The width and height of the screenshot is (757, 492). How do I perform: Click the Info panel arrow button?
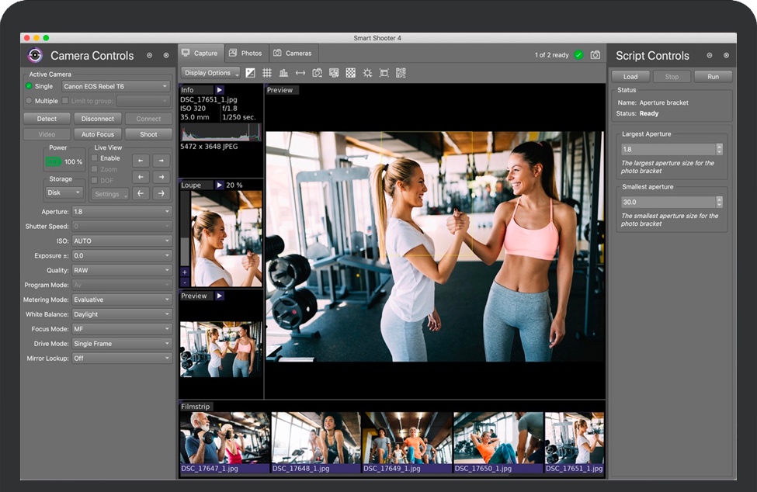(220, 90)
